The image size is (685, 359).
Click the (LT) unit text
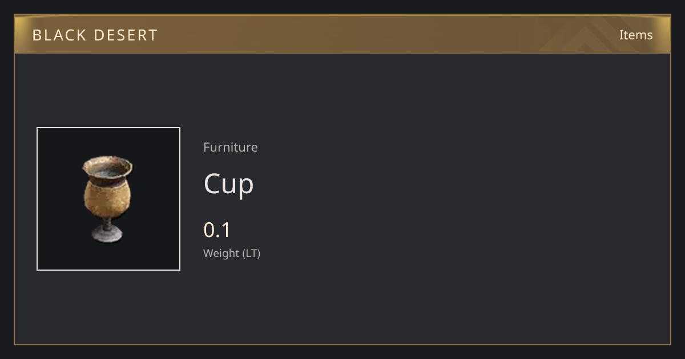252,253
